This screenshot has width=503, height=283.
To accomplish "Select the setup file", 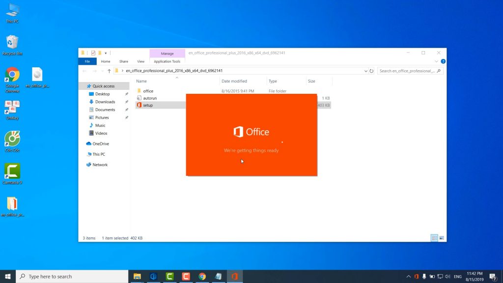I will (x=148, y=105).
